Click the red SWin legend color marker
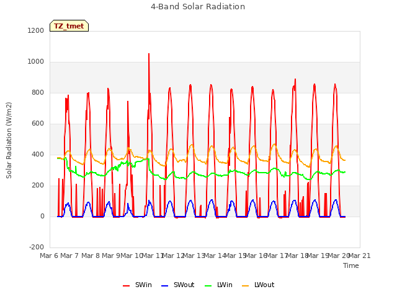Viewport: 397px width, 297px height. click(126, 286)
